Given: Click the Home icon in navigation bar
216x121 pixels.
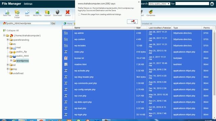Looking at the screenshot, I should pos(65,24).
